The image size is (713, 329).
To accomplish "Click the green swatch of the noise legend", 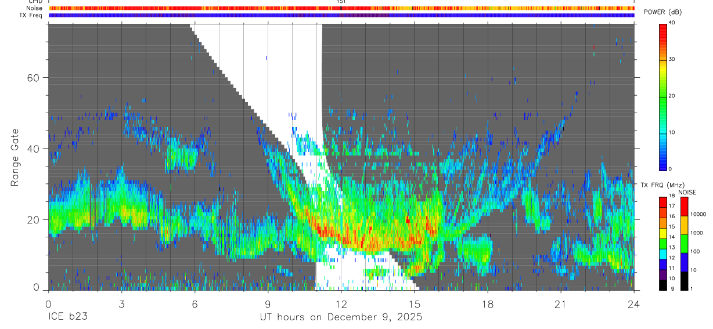I will (684, 244).
